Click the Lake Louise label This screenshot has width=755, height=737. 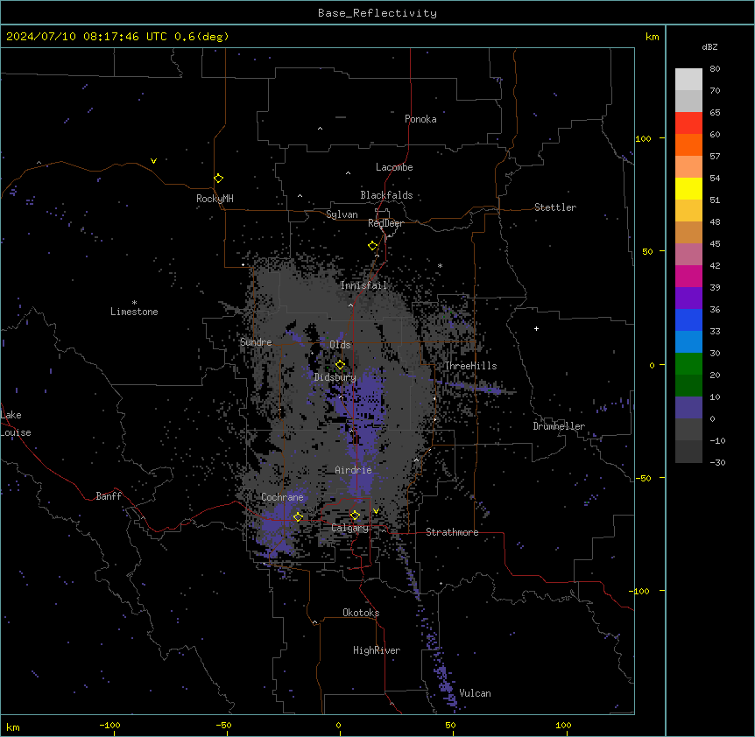[16, 424]
